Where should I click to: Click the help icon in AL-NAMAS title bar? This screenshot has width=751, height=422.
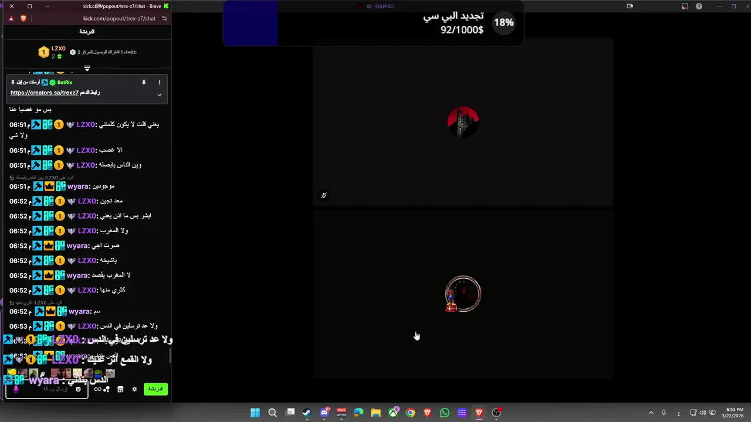click(x=699, y=6)
